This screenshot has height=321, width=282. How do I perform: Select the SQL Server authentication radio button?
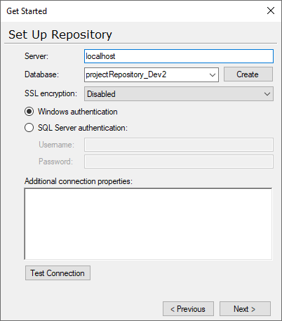(x=29, y=128)
